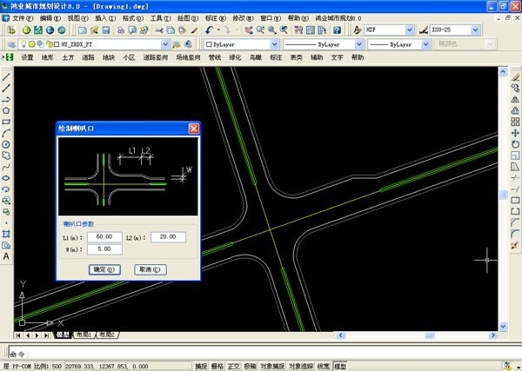
Task: Open the NY_ZRDX_PT layer dropdown
Action: click(x=164, y=43)
